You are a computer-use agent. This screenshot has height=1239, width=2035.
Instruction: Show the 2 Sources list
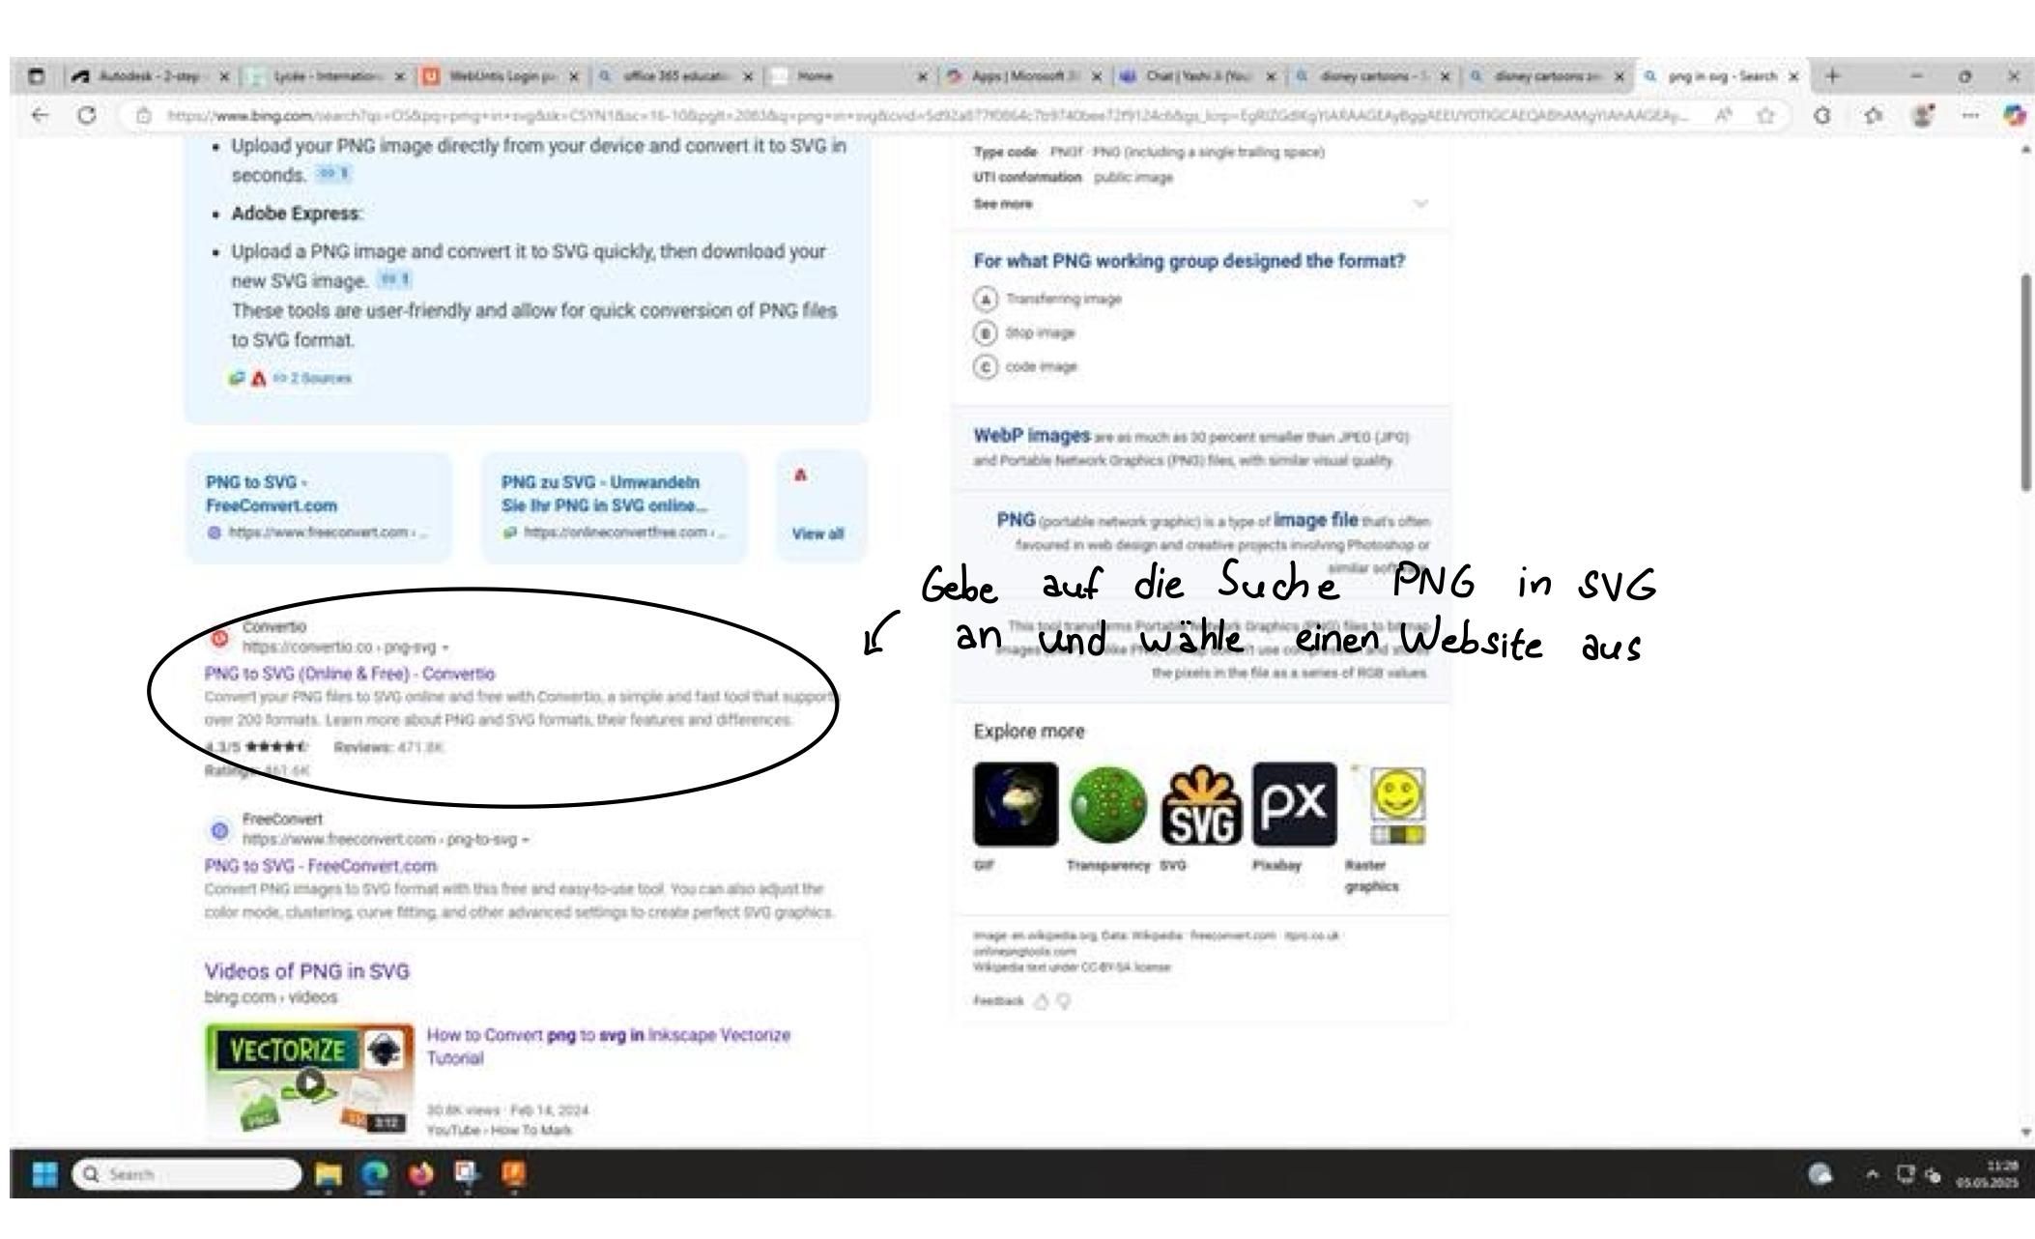(312, 378)
